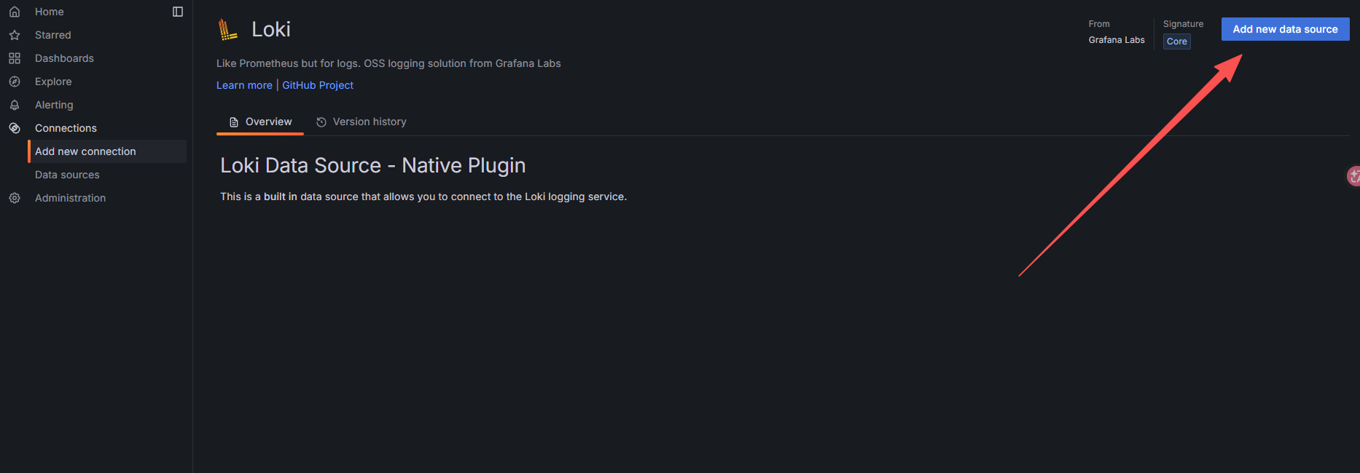Open the pink assistant icon at right edge
The image size is (1360, 473).
(x=1353, y=176)
